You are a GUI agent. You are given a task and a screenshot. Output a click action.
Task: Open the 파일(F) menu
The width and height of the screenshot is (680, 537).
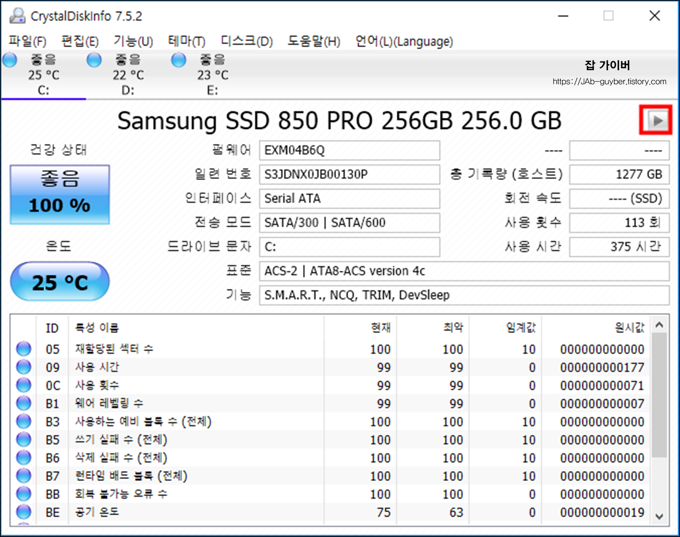pyautogui.click(x=28, y=41)
